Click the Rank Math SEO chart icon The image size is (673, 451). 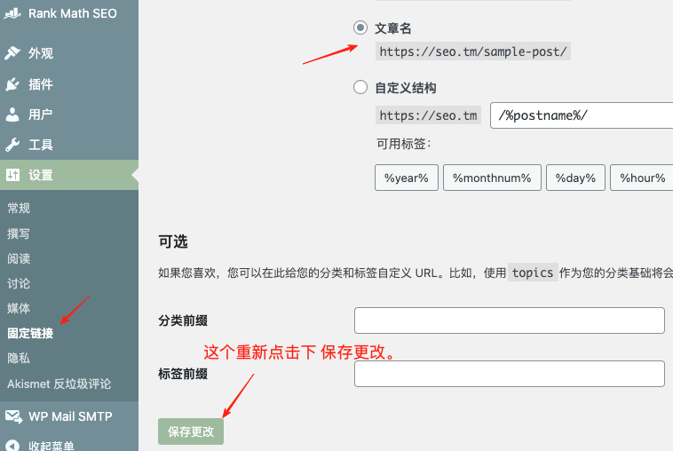point(12,14)
